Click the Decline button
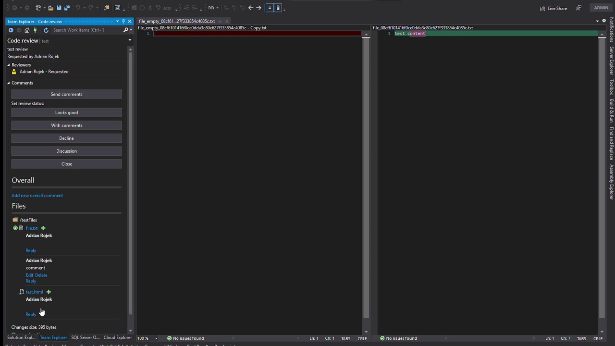 [x=67, y=138]
